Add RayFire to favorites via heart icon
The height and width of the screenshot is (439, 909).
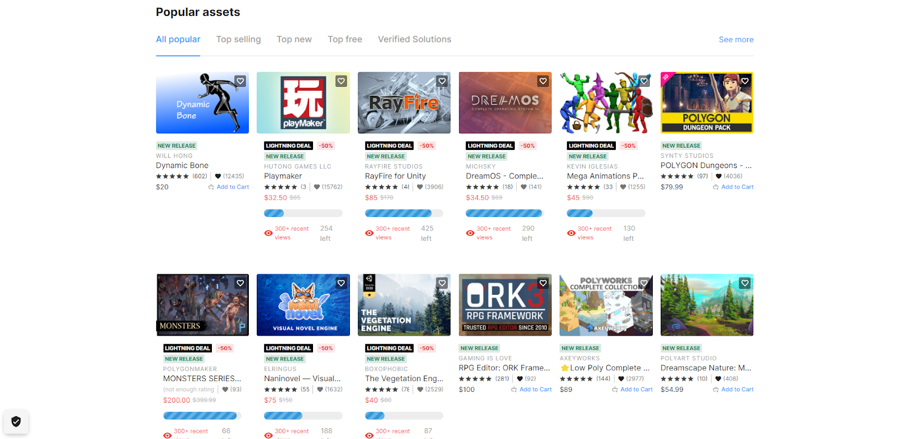[442, 81]
